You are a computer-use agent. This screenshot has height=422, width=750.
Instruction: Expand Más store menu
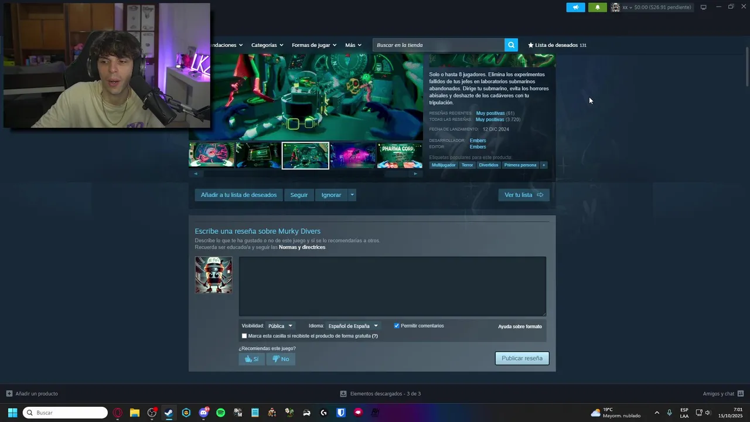coord(353,45)
